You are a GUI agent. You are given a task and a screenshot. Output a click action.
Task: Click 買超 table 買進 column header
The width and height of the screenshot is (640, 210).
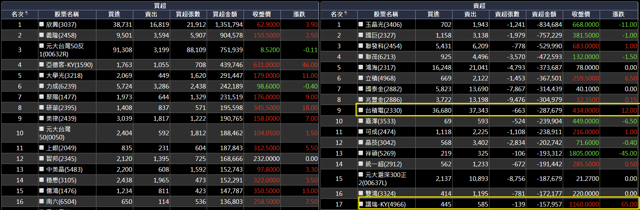point(114,14)
